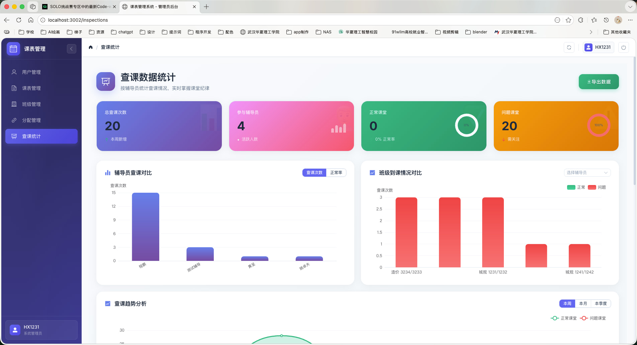Click the refresh icon in the header
Screen dimensions: 637x345
tap(569, 47)
